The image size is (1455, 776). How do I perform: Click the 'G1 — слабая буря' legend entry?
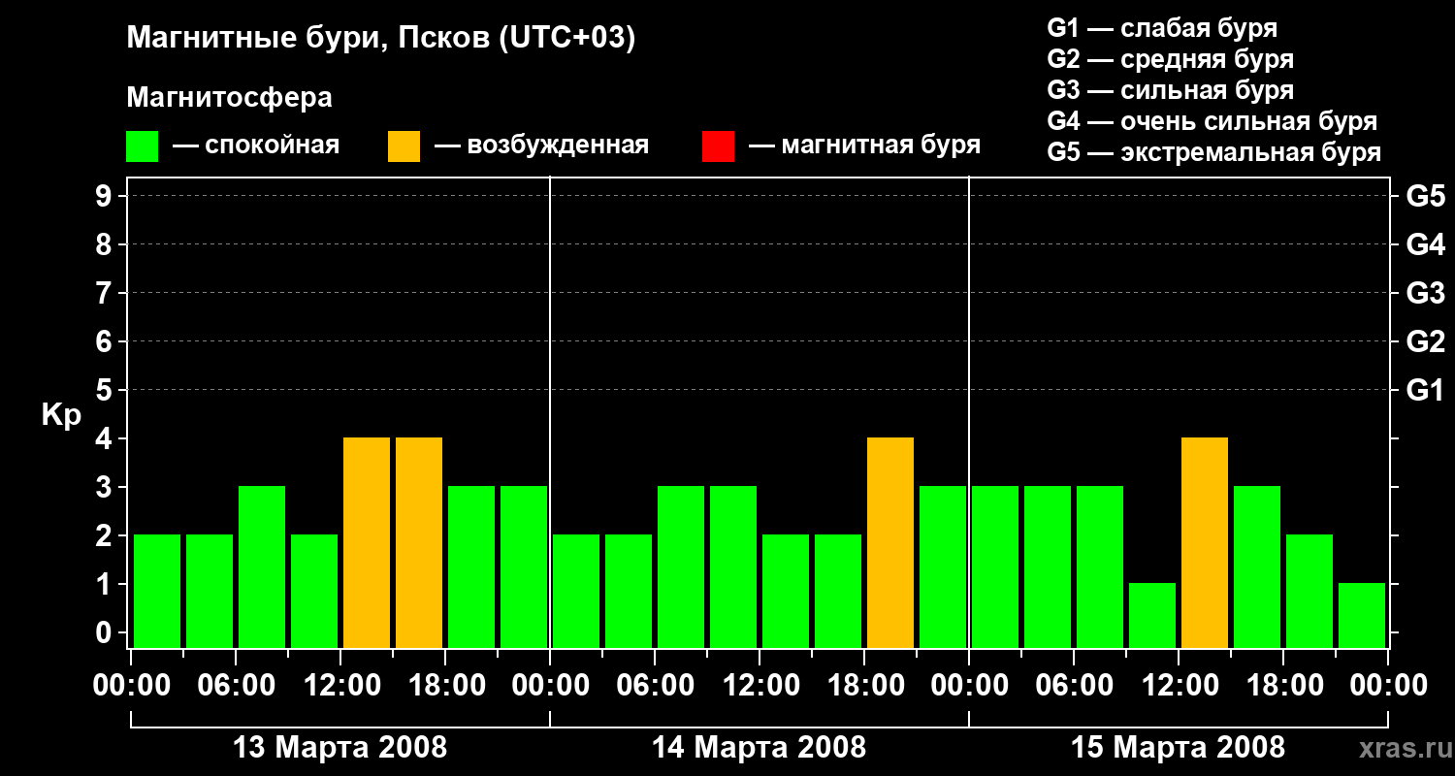pyautogui.click(x=1162, y=28)
